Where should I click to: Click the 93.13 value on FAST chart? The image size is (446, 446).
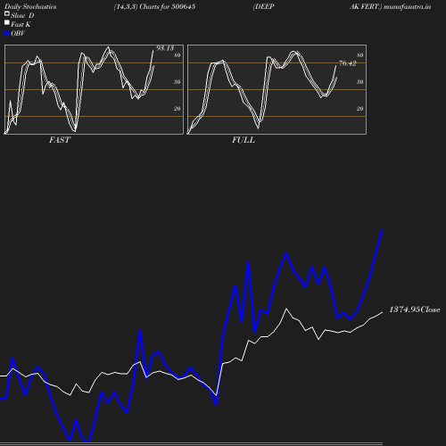tap(165, 48)
